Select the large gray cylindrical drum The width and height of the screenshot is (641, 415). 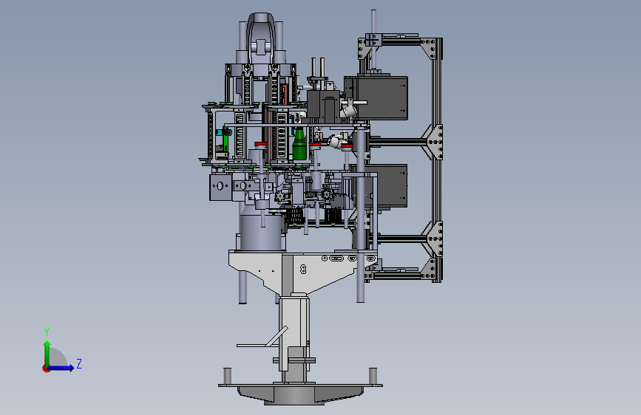[x=261, y=231]
